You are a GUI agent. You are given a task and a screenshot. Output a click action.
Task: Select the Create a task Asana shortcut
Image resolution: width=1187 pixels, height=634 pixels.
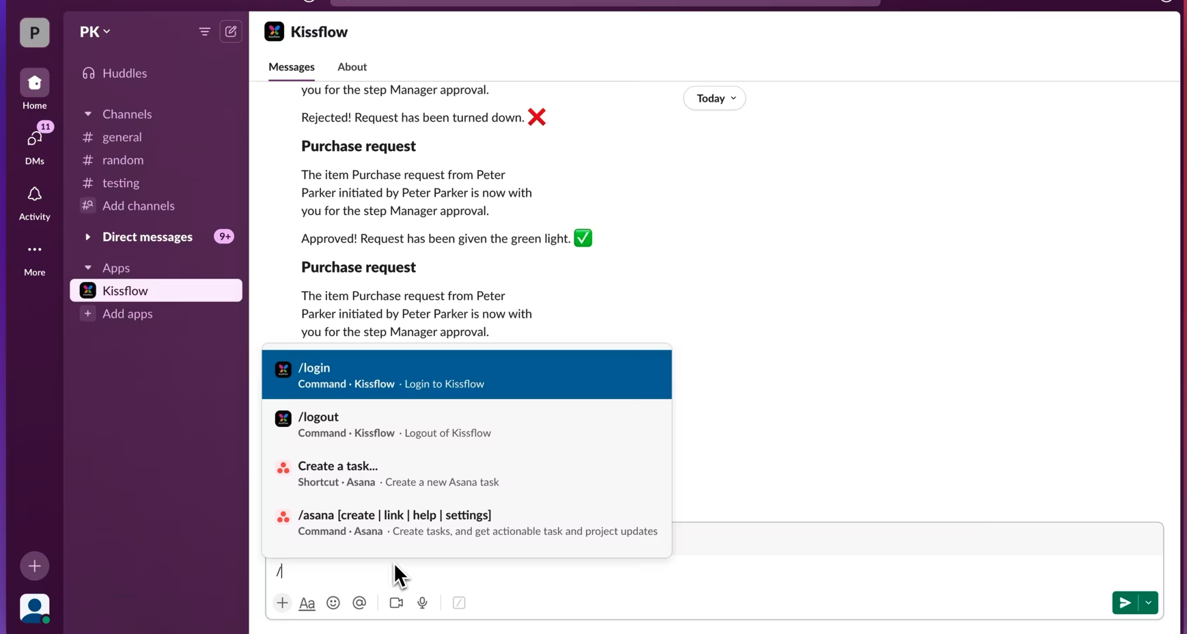[467, 473]
